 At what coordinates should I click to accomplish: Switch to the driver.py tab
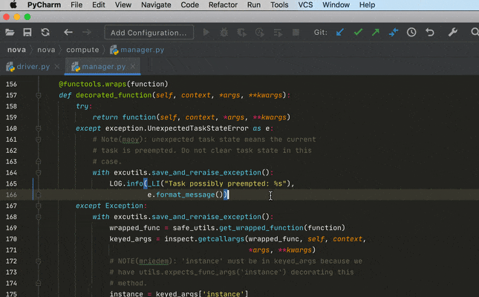[x=32, y=67]
